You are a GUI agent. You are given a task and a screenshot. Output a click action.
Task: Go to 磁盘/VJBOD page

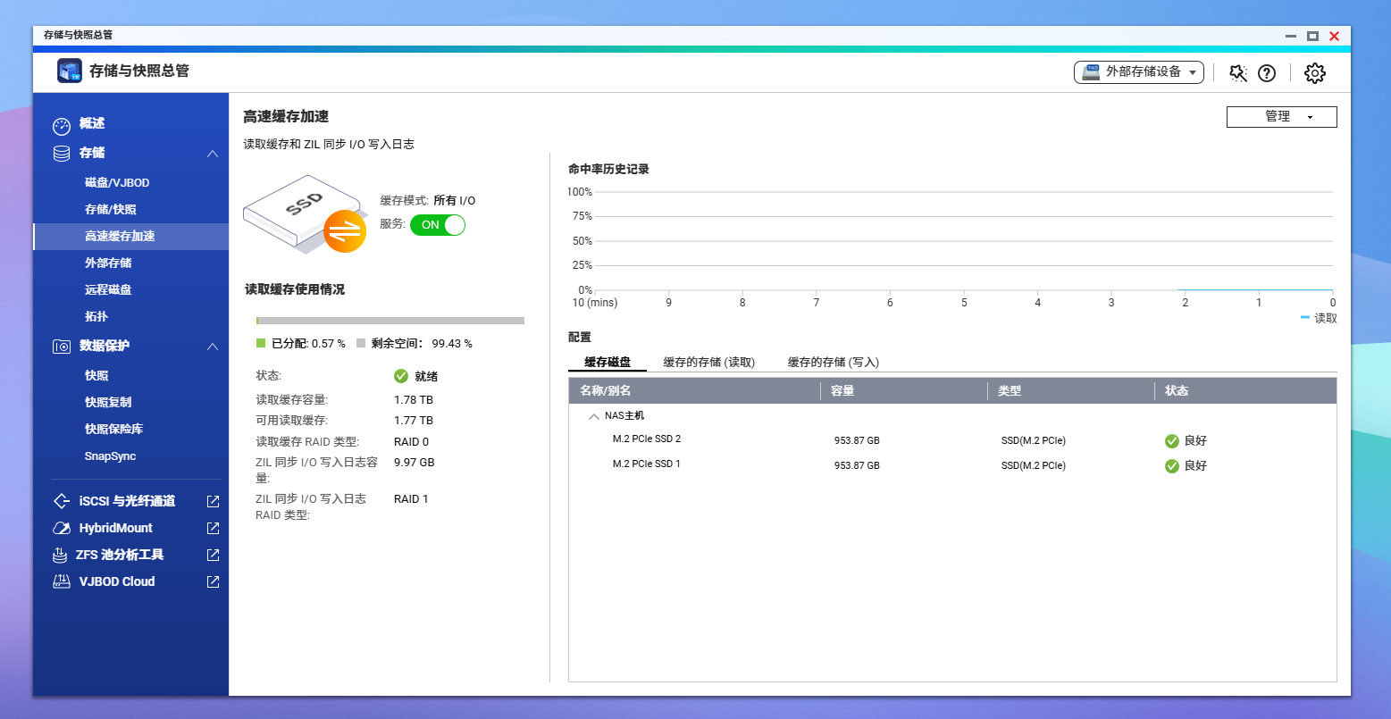117,183
